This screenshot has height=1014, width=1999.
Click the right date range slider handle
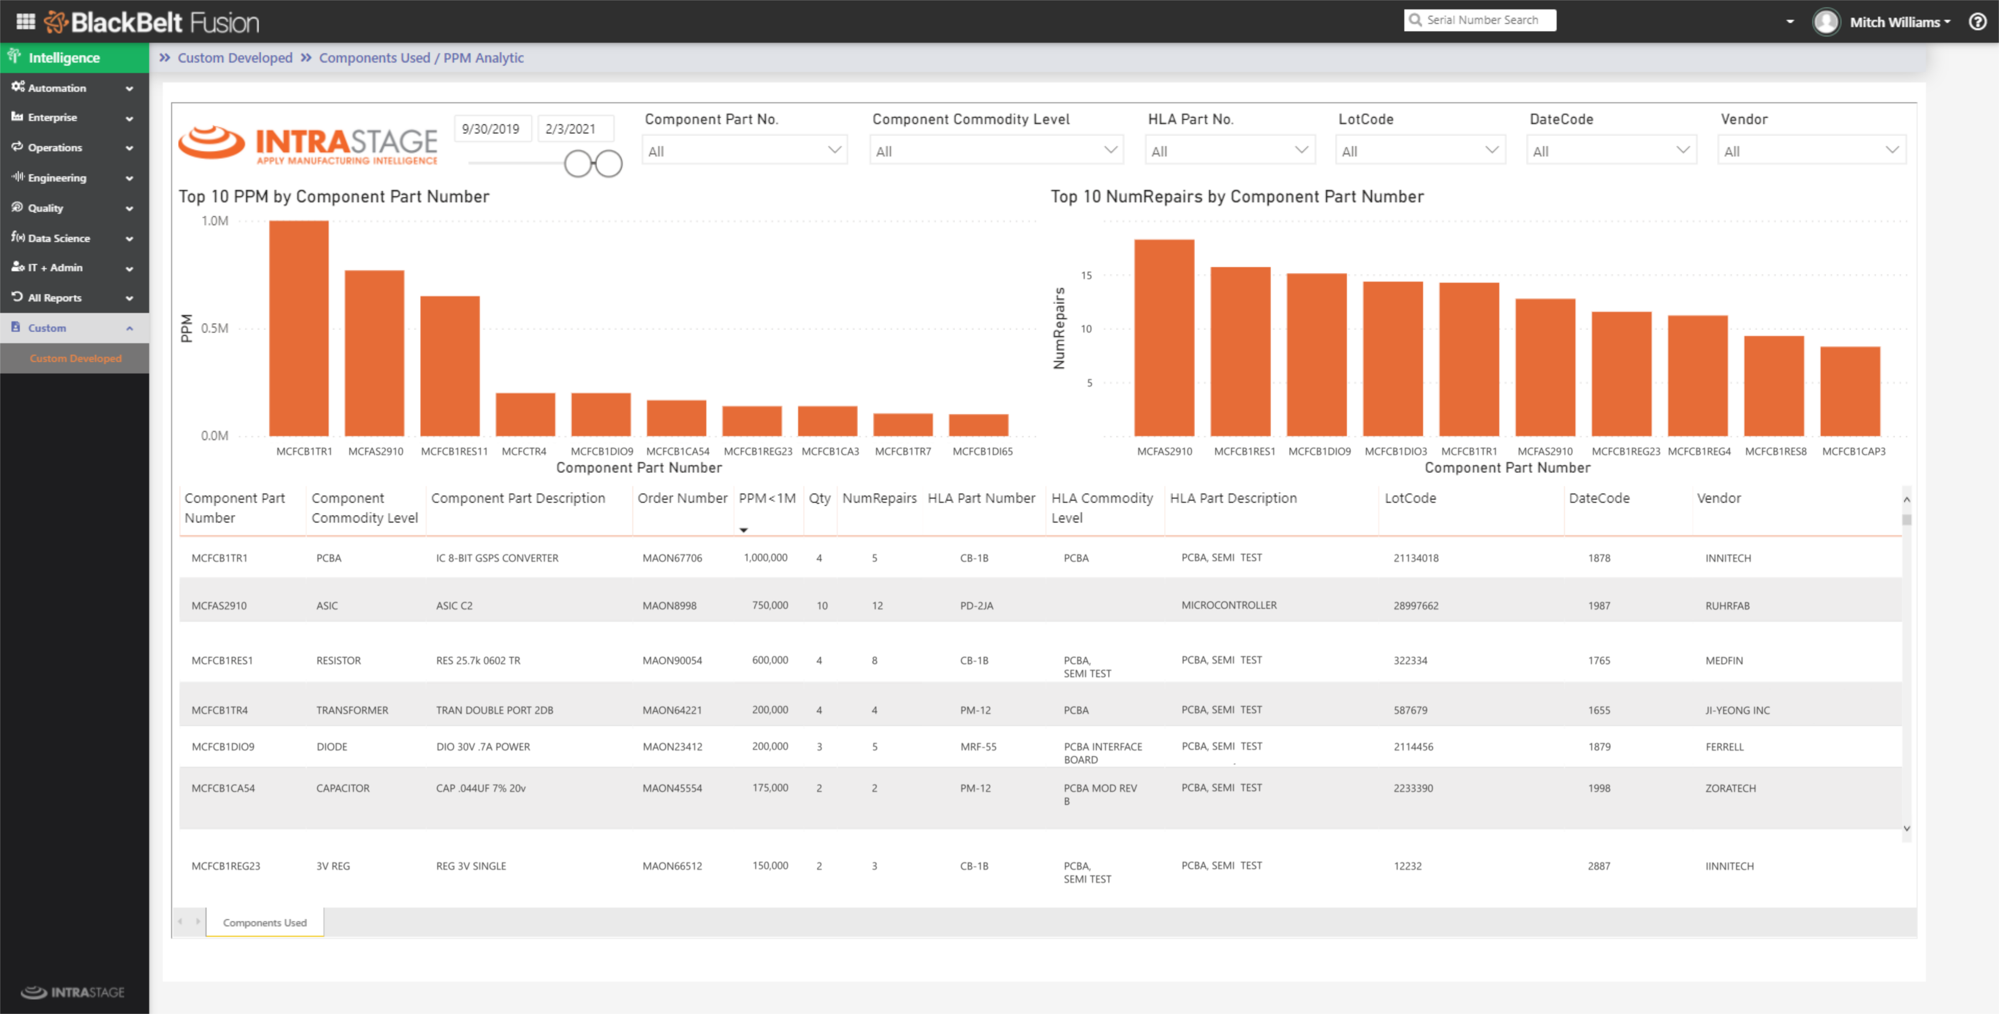pos(609,164)
